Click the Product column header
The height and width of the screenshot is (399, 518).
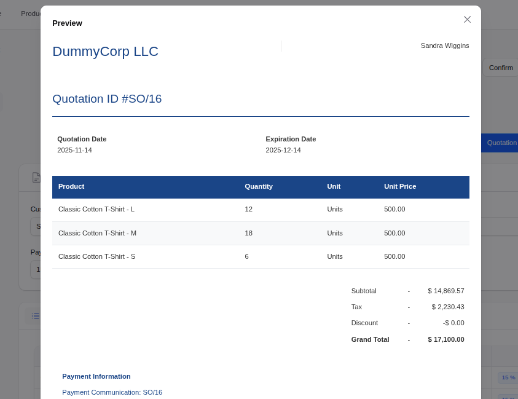(71, 186)
